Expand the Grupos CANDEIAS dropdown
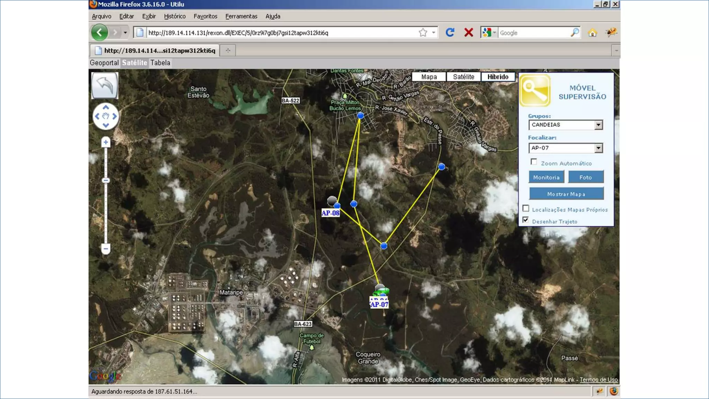The width and height of the screenshot is (709, 399). tap(598, 125)
